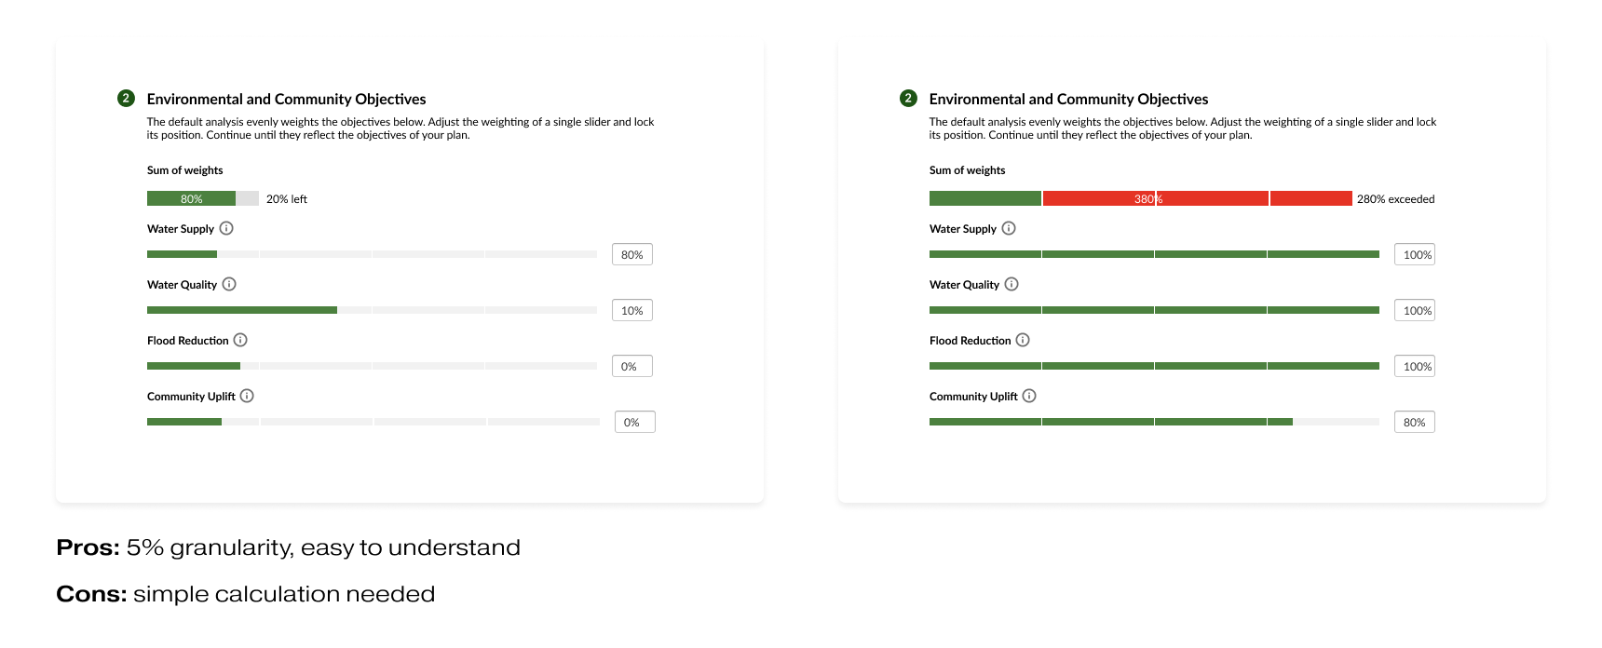Click left Flood Reduction 0% input box
Screen dimensions: 1602x648
click(x=631, y=366)
